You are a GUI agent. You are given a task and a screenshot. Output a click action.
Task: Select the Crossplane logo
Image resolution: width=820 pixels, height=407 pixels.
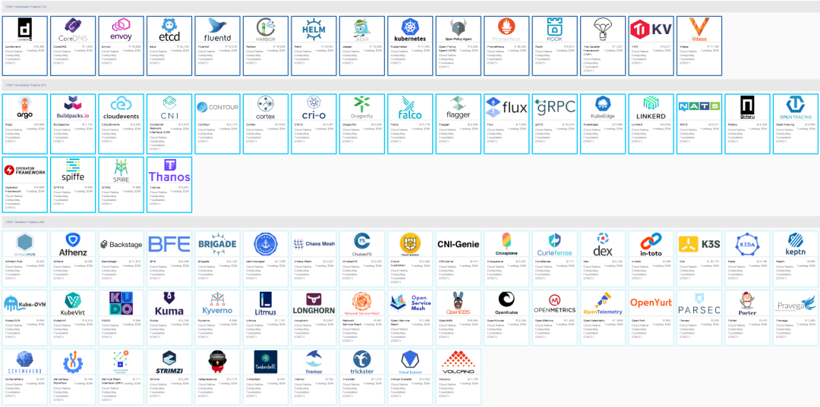point(506,244)
